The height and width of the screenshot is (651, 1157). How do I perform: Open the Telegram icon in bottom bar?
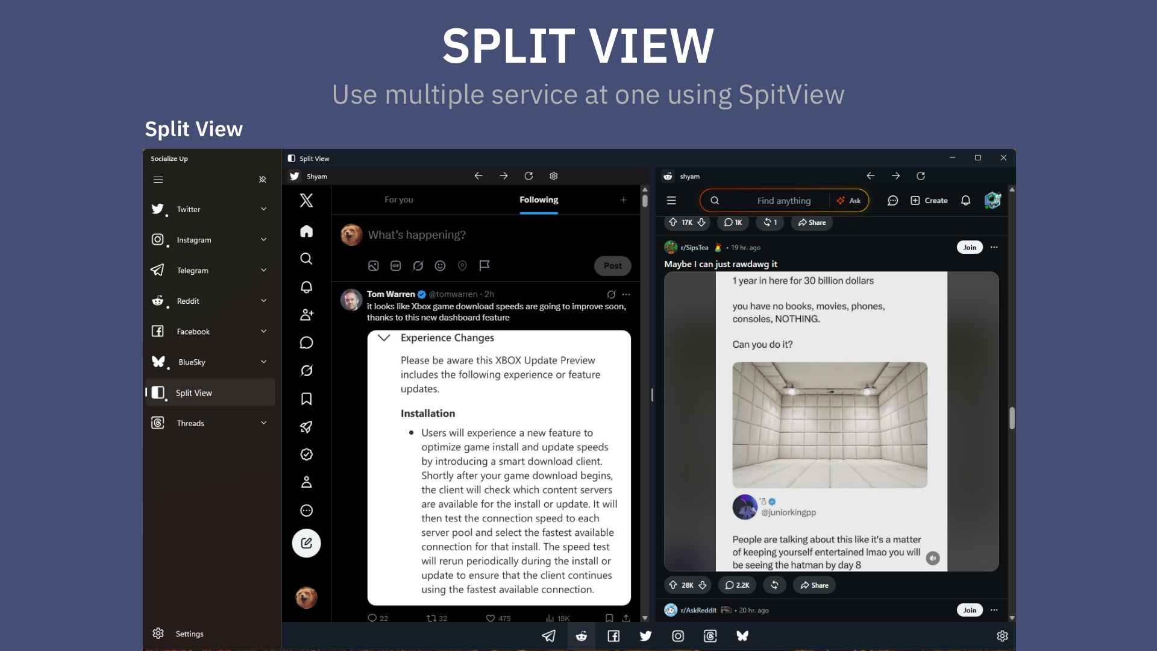pyautogui.click(x=548, y=636)
